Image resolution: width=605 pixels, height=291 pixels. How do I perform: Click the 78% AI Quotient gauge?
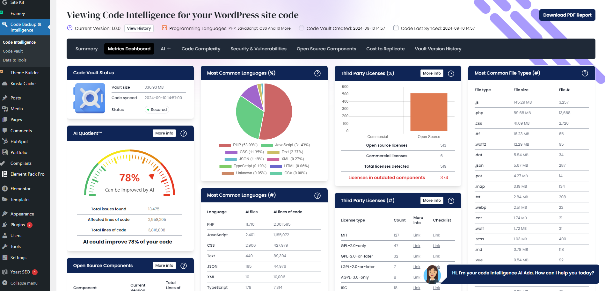click(x=130, y=172)
